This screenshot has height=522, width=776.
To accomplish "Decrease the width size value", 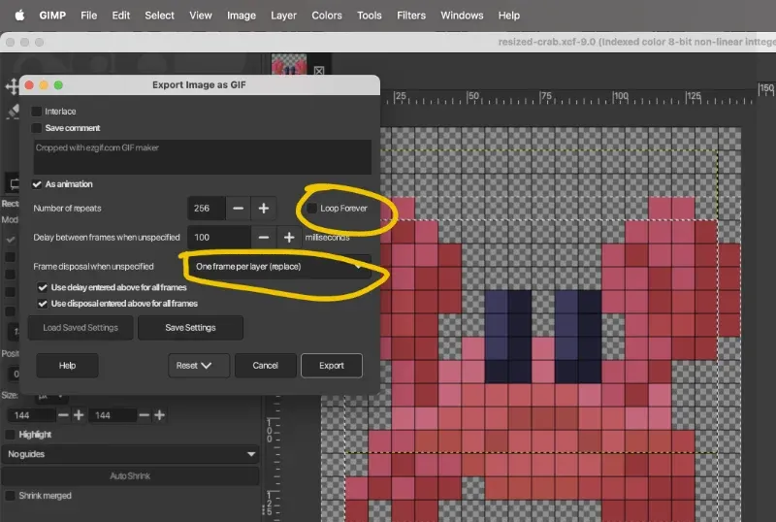I will click(x=63, y=415).
